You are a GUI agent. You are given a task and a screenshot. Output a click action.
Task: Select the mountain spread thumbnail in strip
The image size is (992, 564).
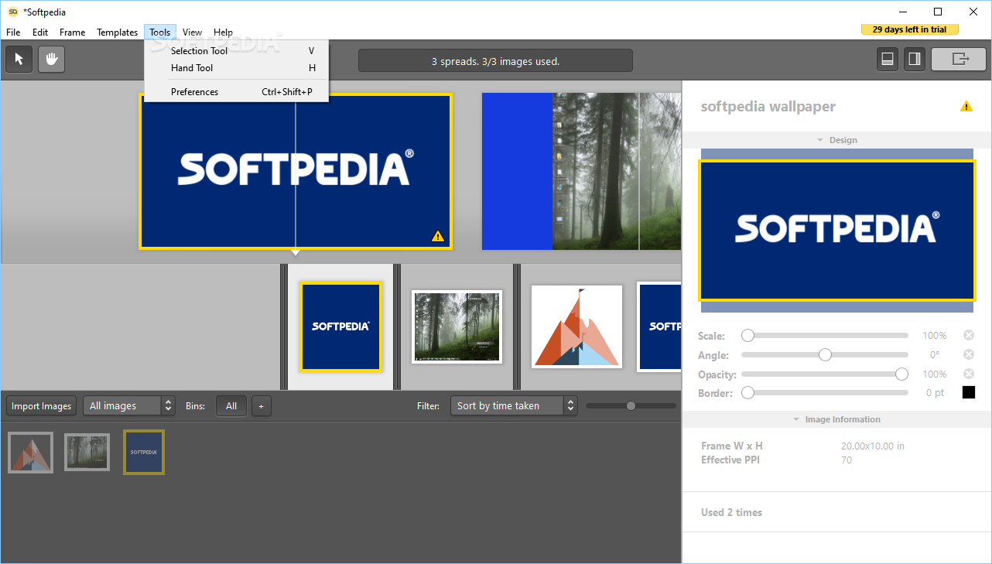(576, 326)
